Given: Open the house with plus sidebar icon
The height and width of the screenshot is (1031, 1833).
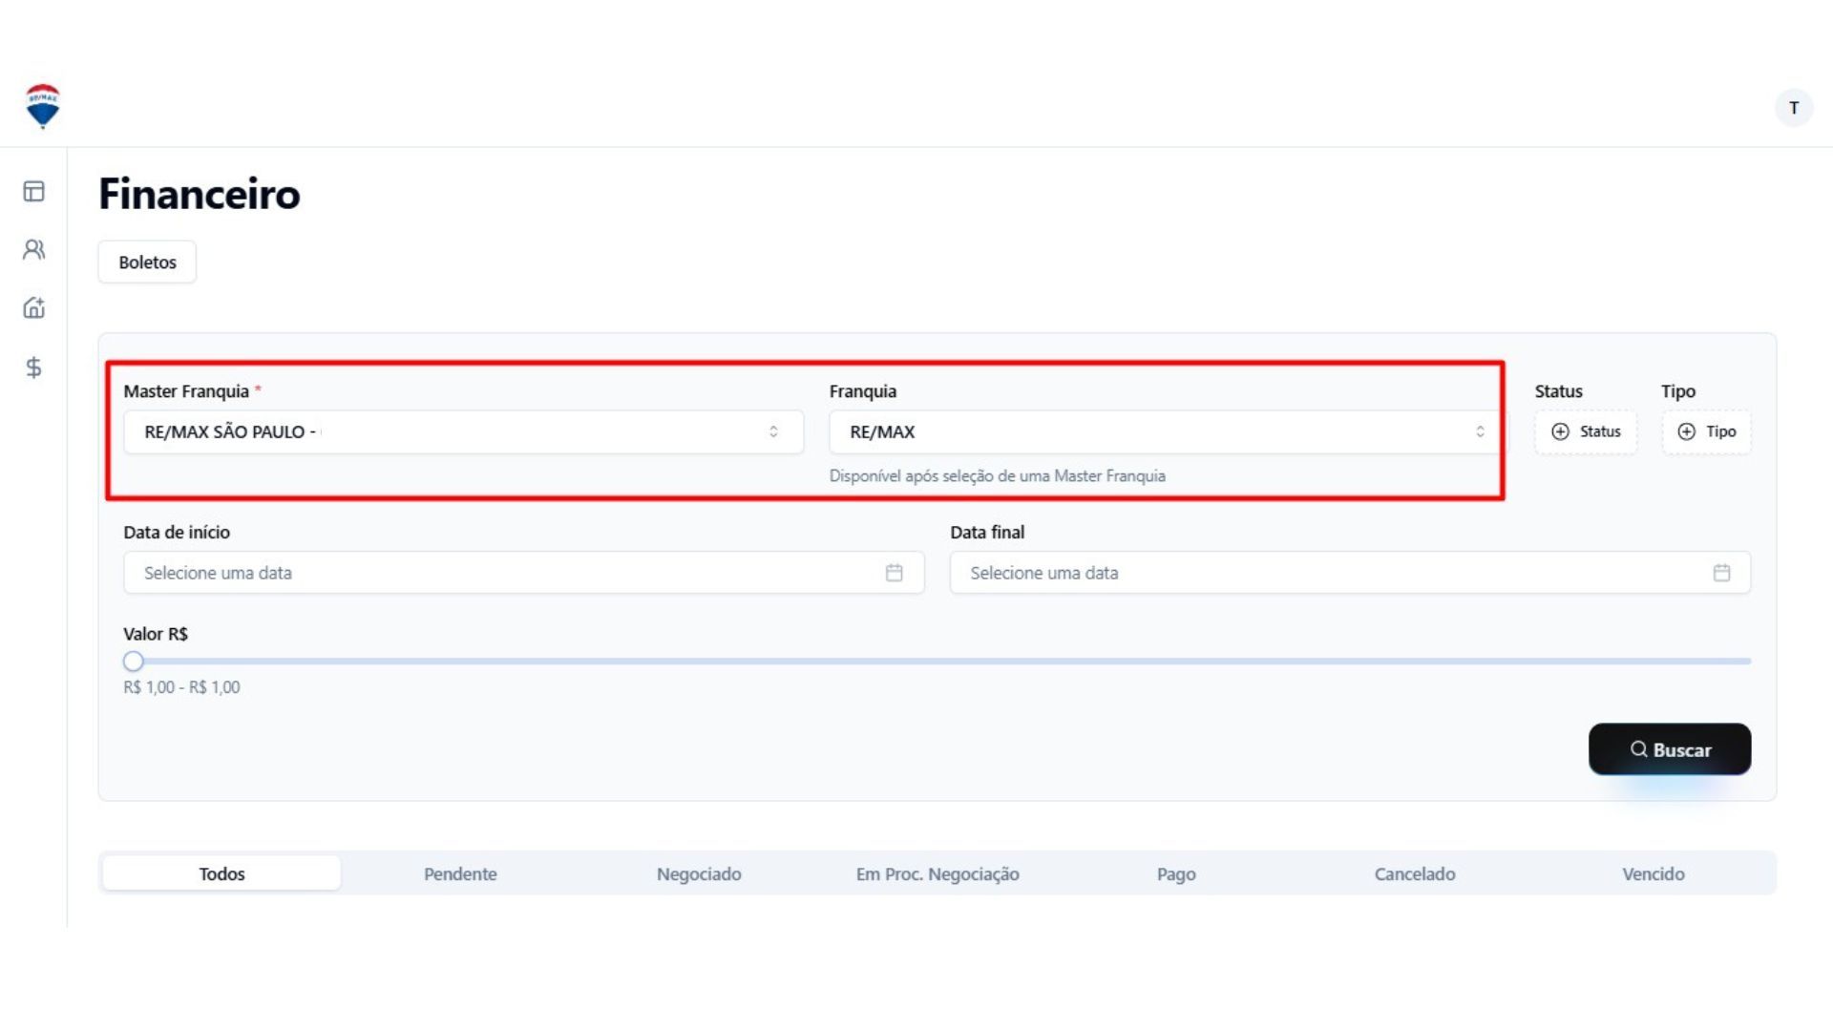Looking at the screenshot, I should (34, 307).
